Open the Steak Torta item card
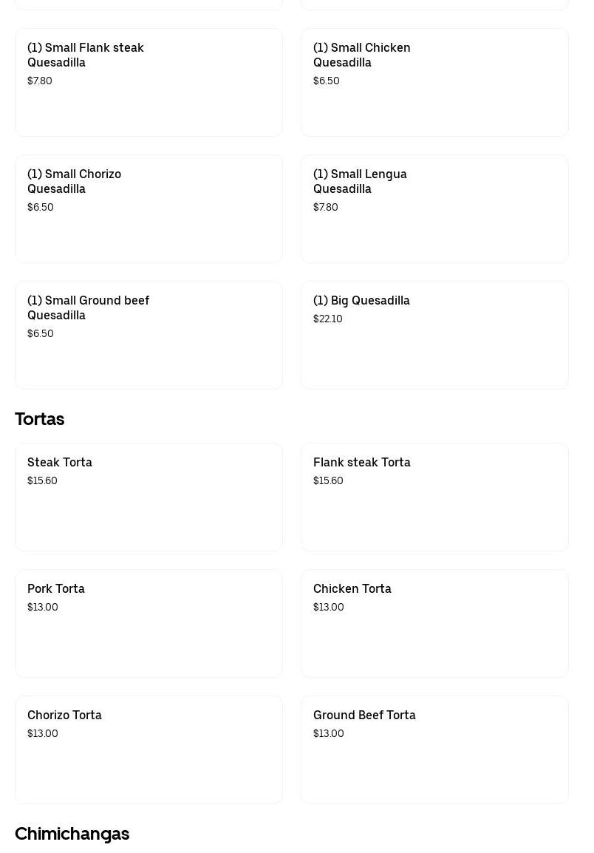The image size is (594, 853). pos(148,497)
